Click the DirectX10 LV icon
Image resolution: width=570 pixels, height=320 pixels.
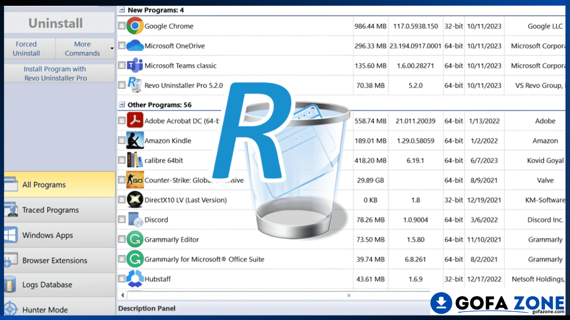tap(135, 200)
